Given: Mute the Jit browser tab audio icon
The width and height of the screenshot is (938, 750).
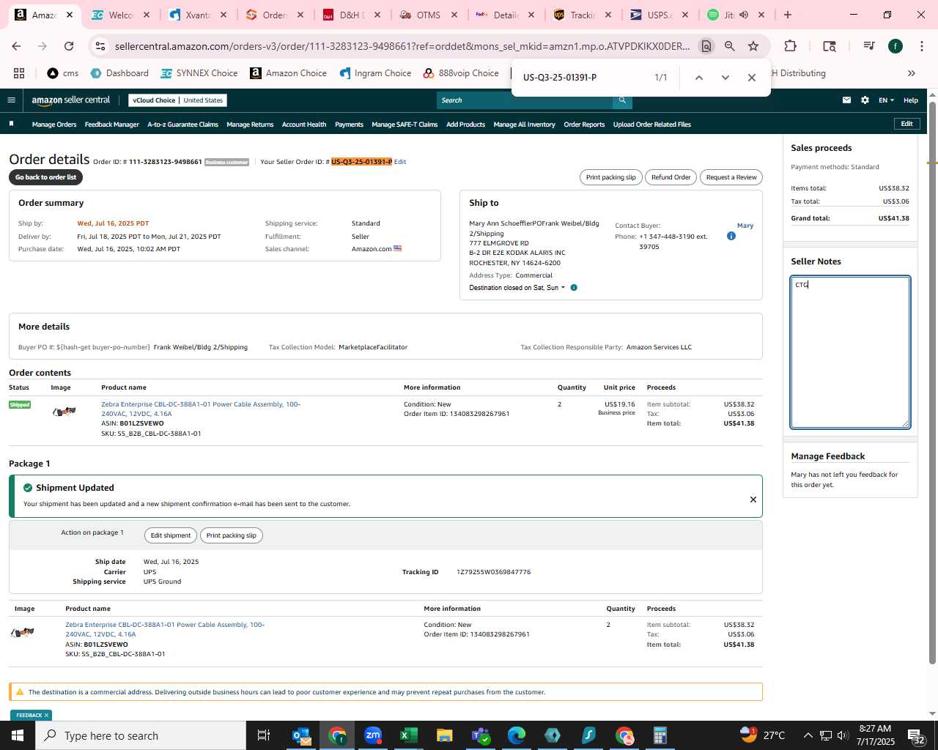Looking at the screenshot, I should coord(744,15).
